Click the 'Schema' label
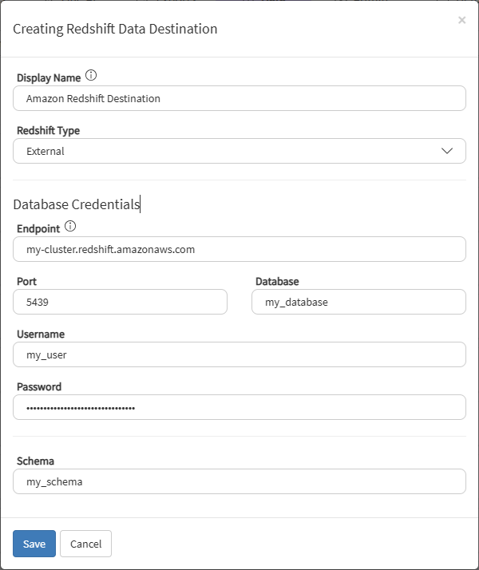The image size is (479, 570). tap(35, 461)
